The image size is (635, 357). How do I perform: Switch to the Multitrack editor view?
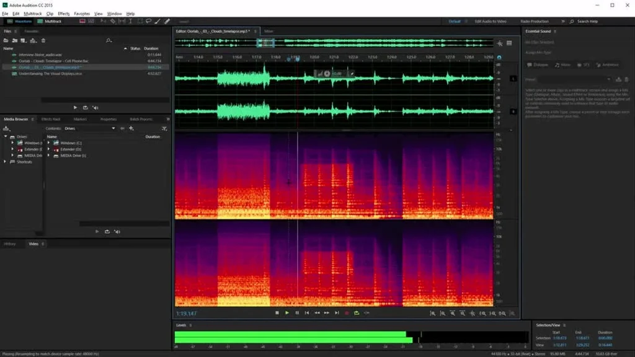49,21
